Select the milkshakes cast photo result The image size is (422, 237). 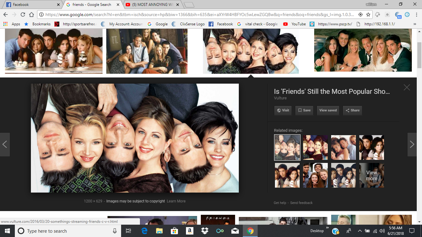54,51
